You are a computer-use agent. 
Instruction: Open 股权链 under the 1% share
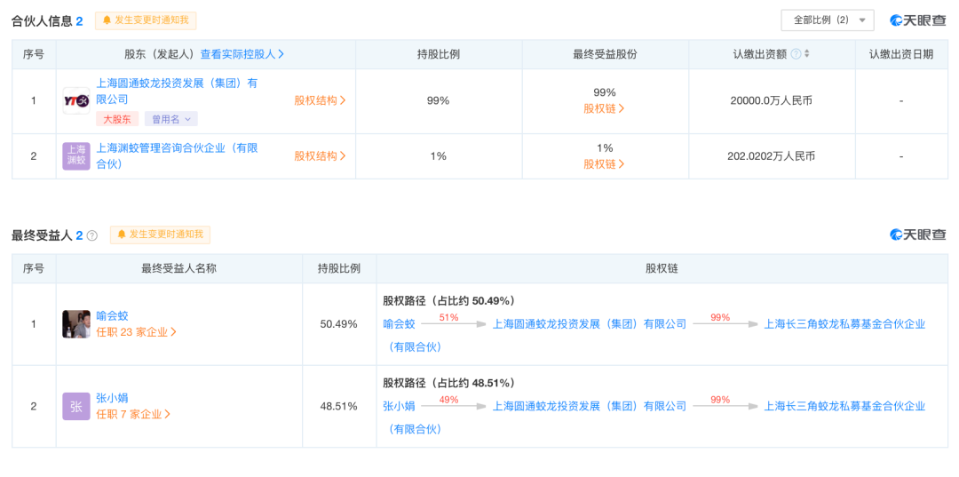(604, 164)
